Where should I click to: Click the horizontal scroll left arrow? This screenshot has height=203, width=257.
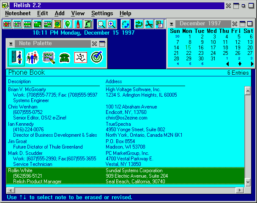click(x=11, y=190)
